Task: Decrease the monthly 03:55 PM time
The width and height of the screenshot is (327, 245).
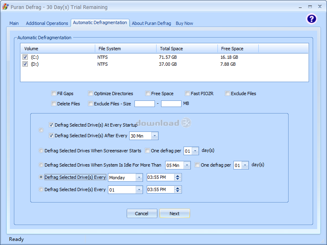Action: point(178,191)
